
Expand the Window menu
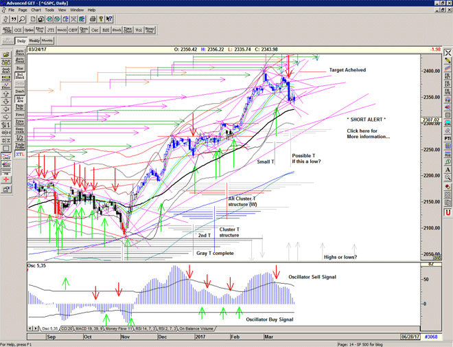tap(77, 10)
